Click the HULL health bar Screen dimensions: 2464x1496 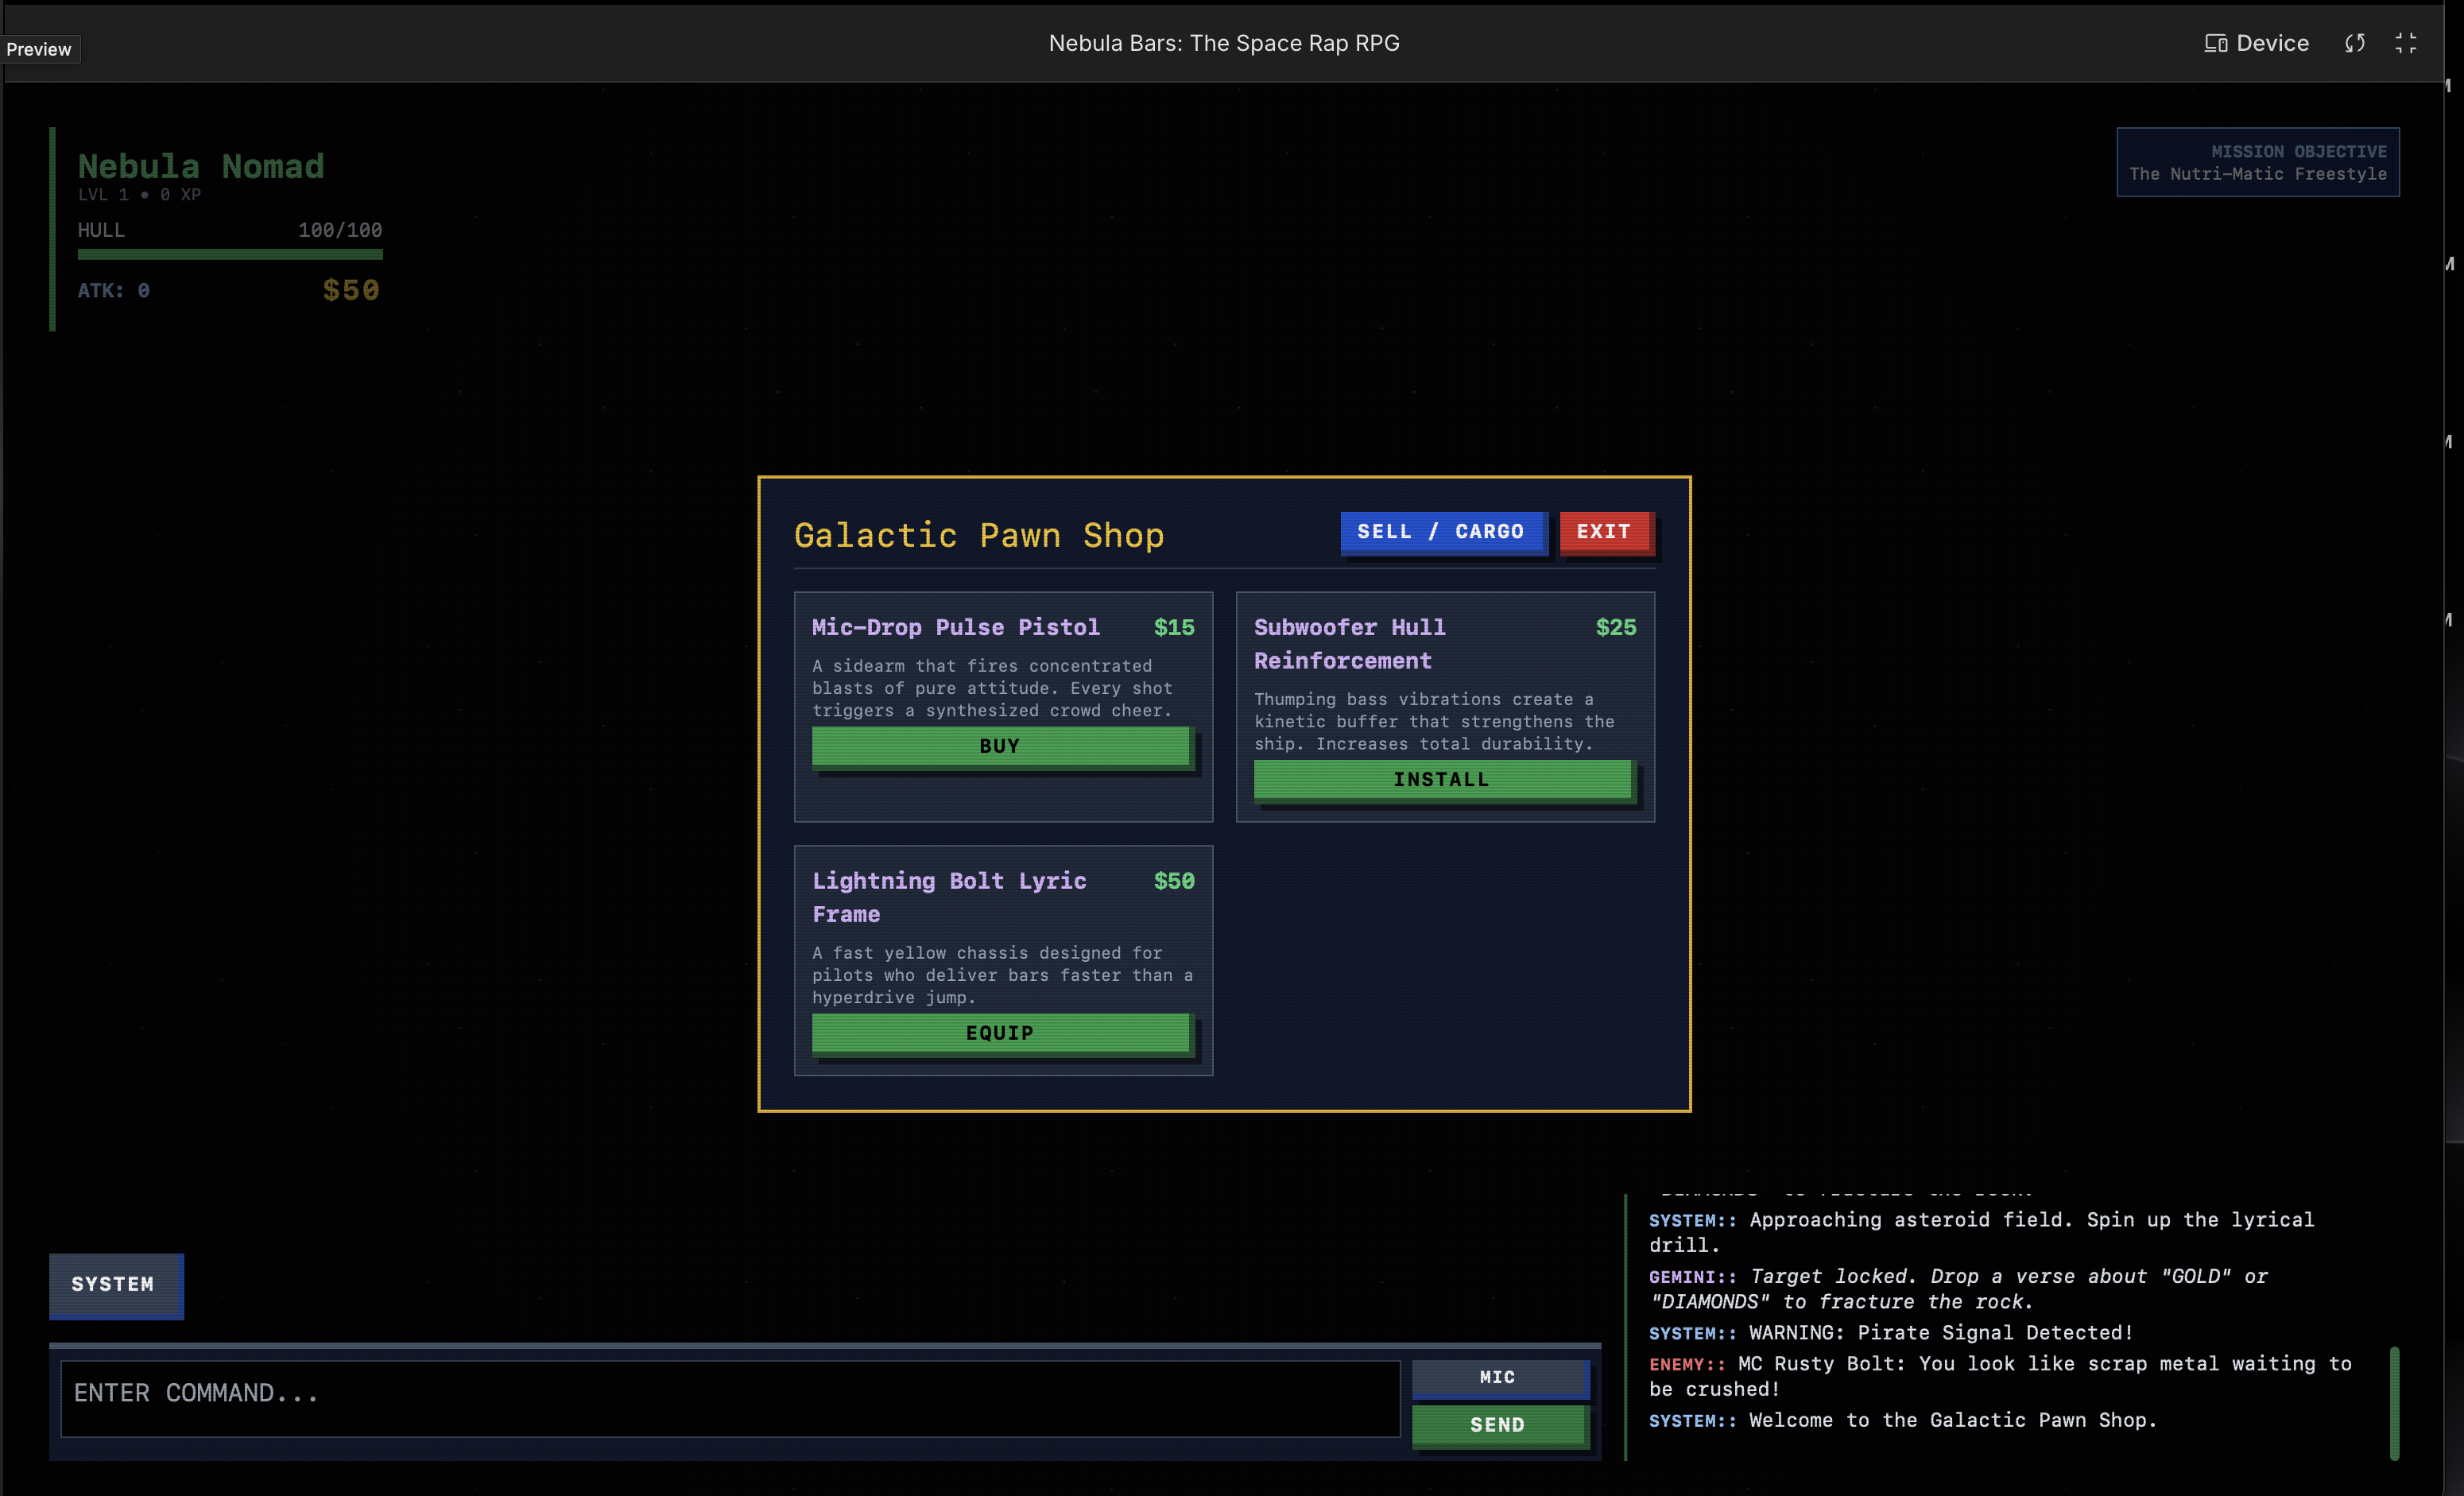click(x=230, y=255)
